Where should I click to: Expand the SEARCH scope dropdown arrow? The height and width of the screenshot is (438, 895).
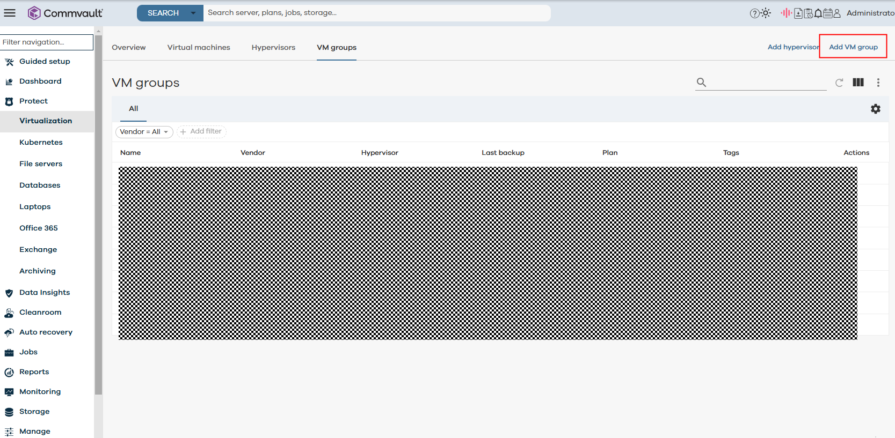(193, 13)
